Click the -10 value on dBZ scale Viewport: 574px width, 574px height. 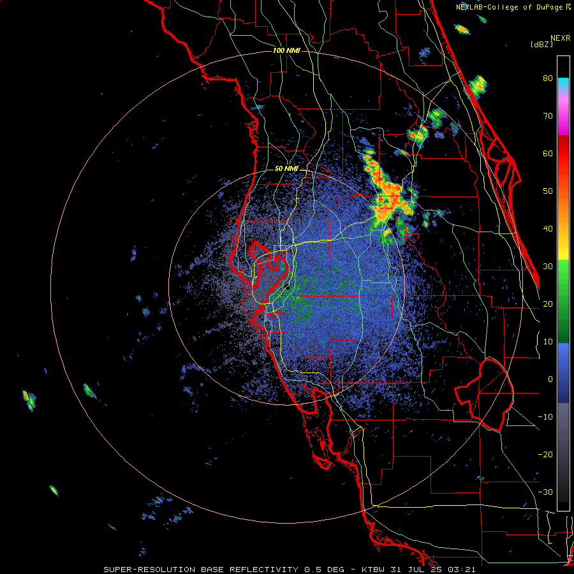545,417
